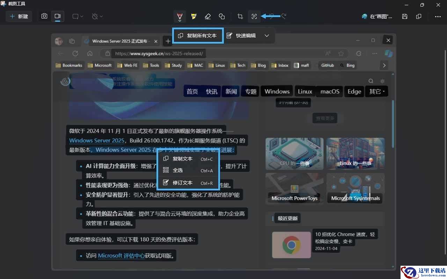Image resolution: width=447 pixels, height=279 pixels.
Task: Maximize or restore the Snipping Tool window
Action: 422,5
